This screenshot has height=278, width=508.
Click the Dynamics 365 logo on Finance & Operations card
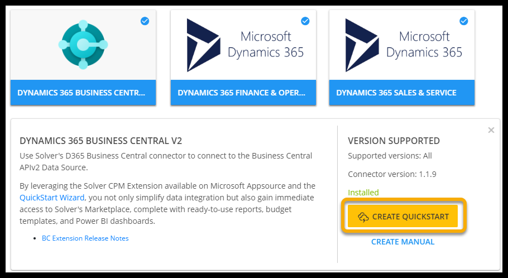[204, 45]
